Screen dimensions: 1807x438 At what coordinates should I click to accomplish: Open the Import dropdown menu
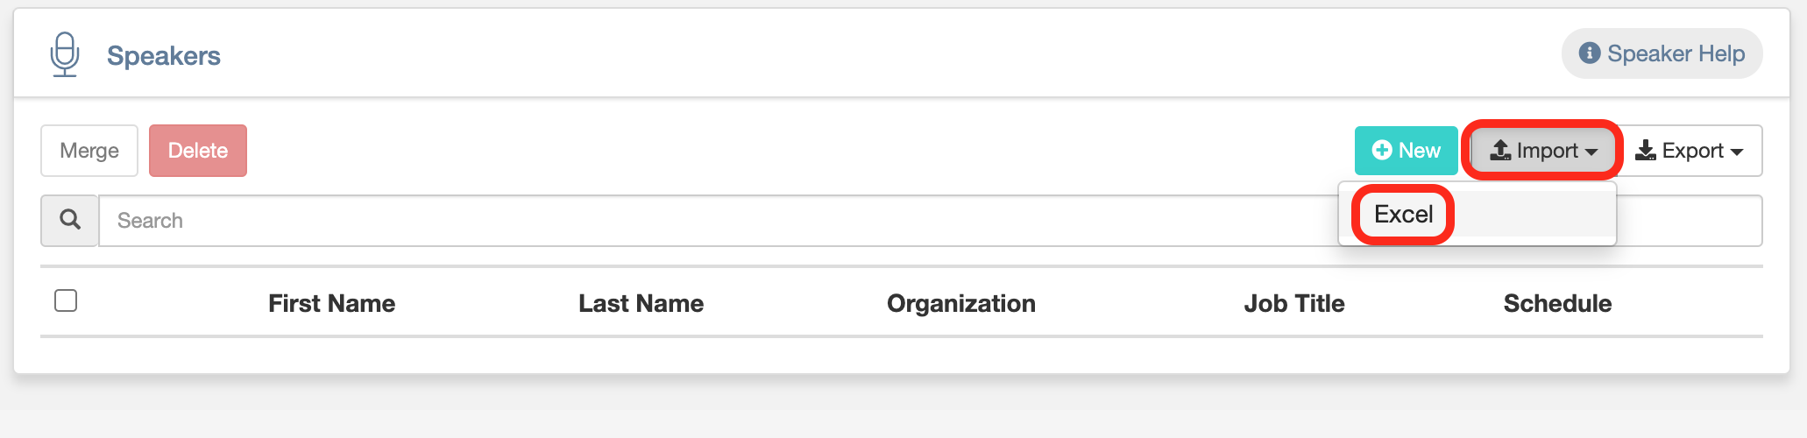(x=1543, y=151)
